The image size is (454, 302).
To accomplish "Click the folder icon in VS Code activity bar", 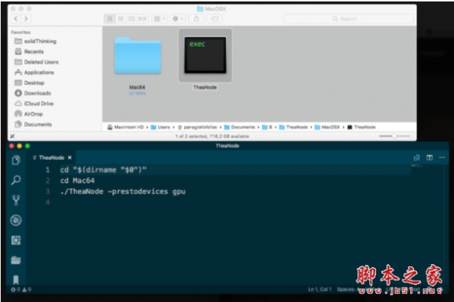I will (16, 260).
